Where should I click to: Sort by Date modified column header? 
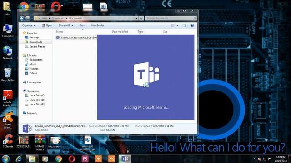coord(120,32)
